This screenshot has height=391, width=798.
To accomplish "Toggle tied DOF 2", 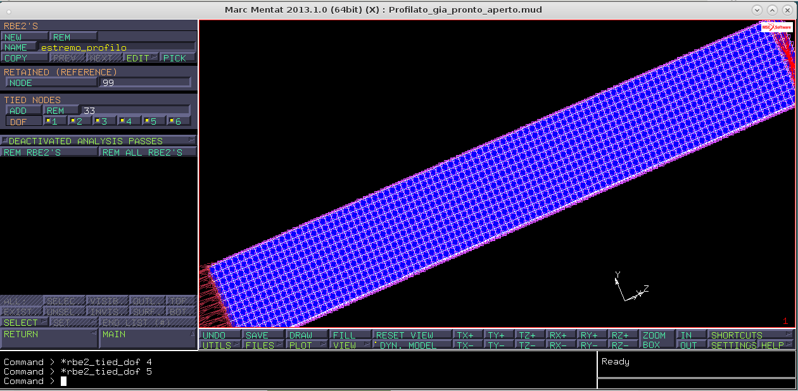I will [79, 121].
